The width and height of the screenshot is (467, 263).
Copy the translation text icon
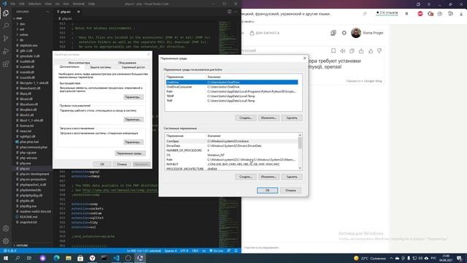[352, 51]
